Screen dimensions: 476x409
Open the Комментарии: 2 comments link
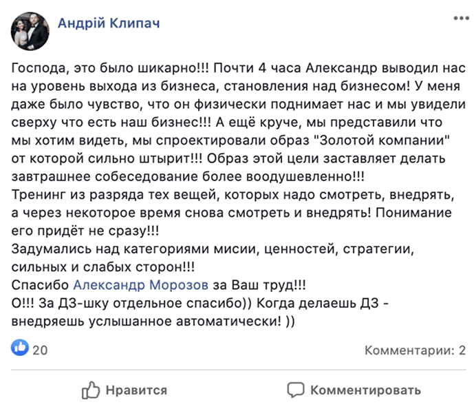coord(414,350)
